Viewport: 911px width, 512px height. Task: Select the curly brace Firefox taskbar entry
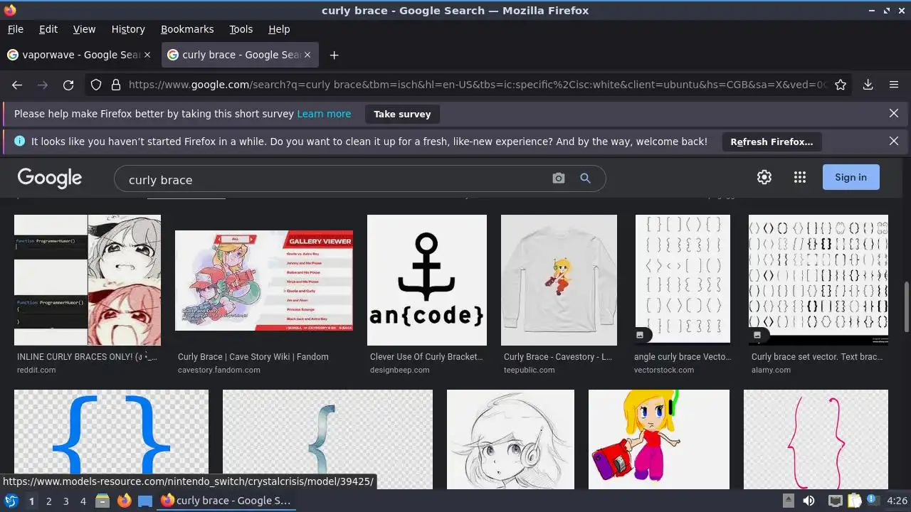click(226, 501)
